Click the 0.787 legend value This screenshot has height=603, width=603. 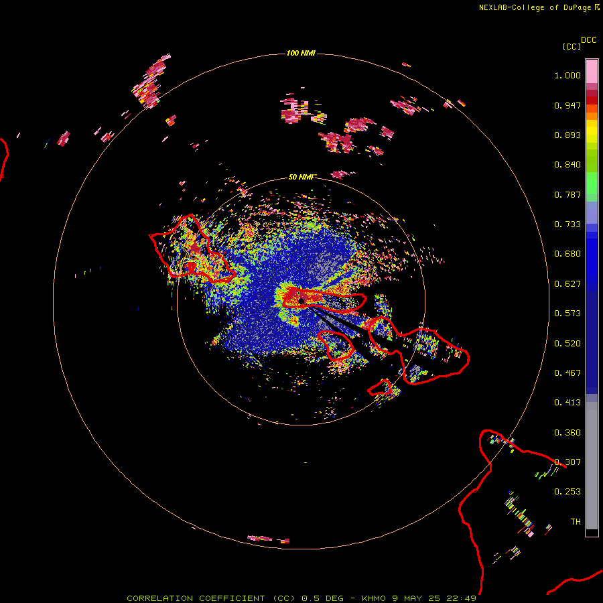[x=567, y=194]
